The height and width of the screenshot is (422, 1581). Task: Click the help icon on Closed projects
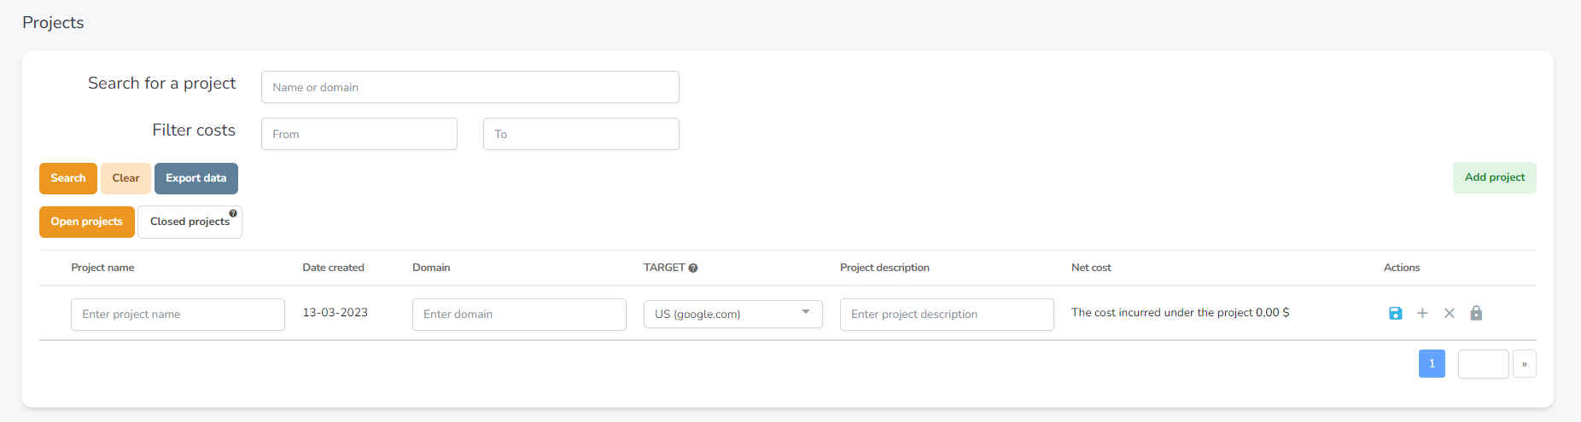233,213
